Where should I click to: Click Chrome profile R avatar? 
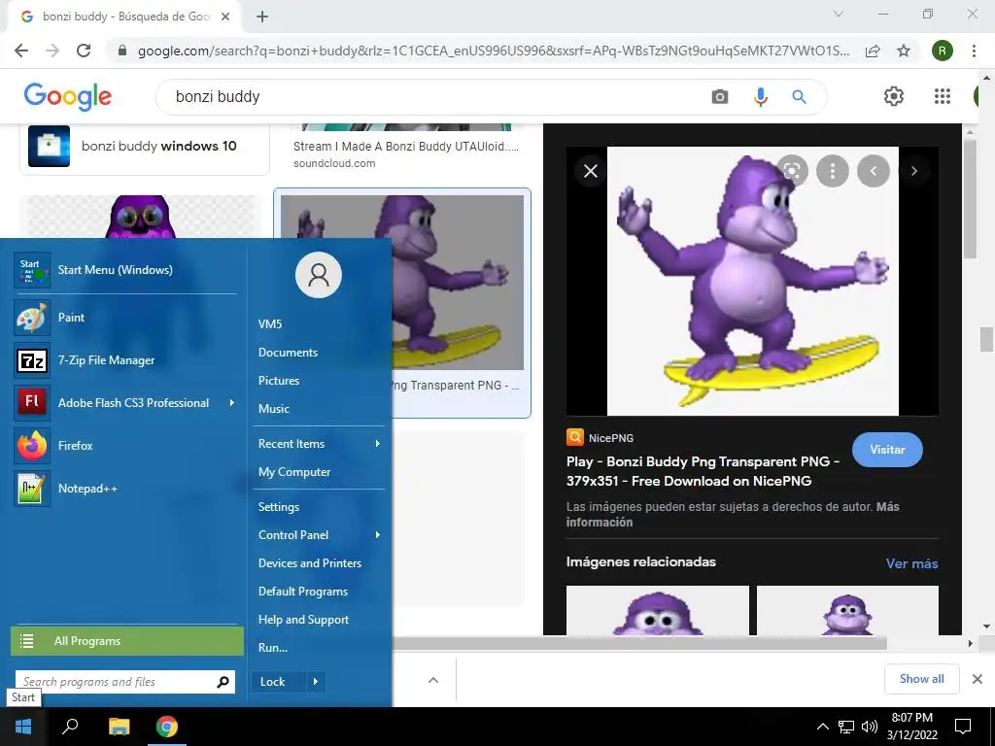[942, 51]
